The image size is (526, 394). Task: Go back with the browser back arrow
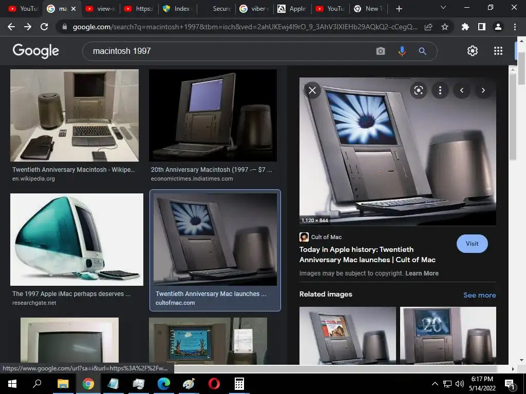tap(11, 27)
